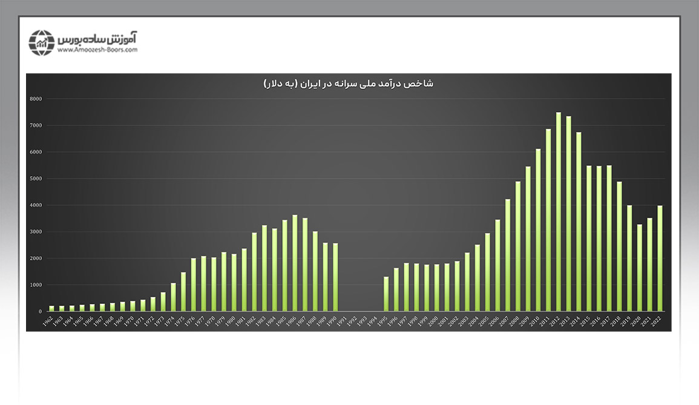Select the first bar for 1962
Image resolution: width=699 pixels, height=405 pixels.
point(51,309)
